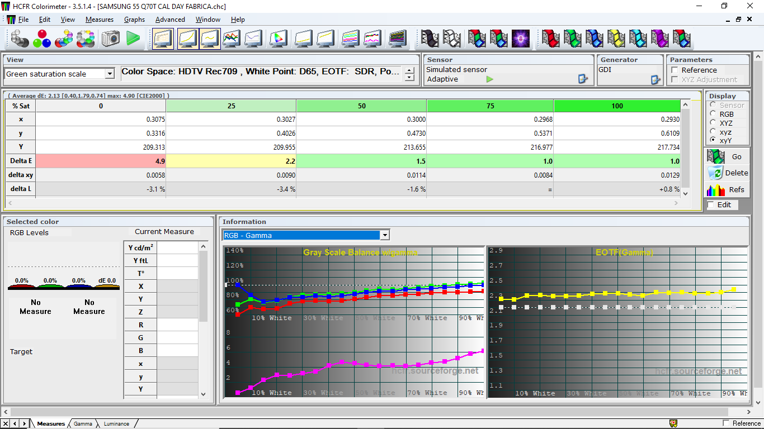Select the 50 saturation column header

click(361, 106)
